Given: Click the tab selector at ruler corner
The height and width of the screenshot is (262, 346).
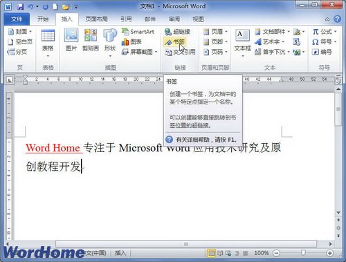Looking at the screenshot, I should 10,79.
